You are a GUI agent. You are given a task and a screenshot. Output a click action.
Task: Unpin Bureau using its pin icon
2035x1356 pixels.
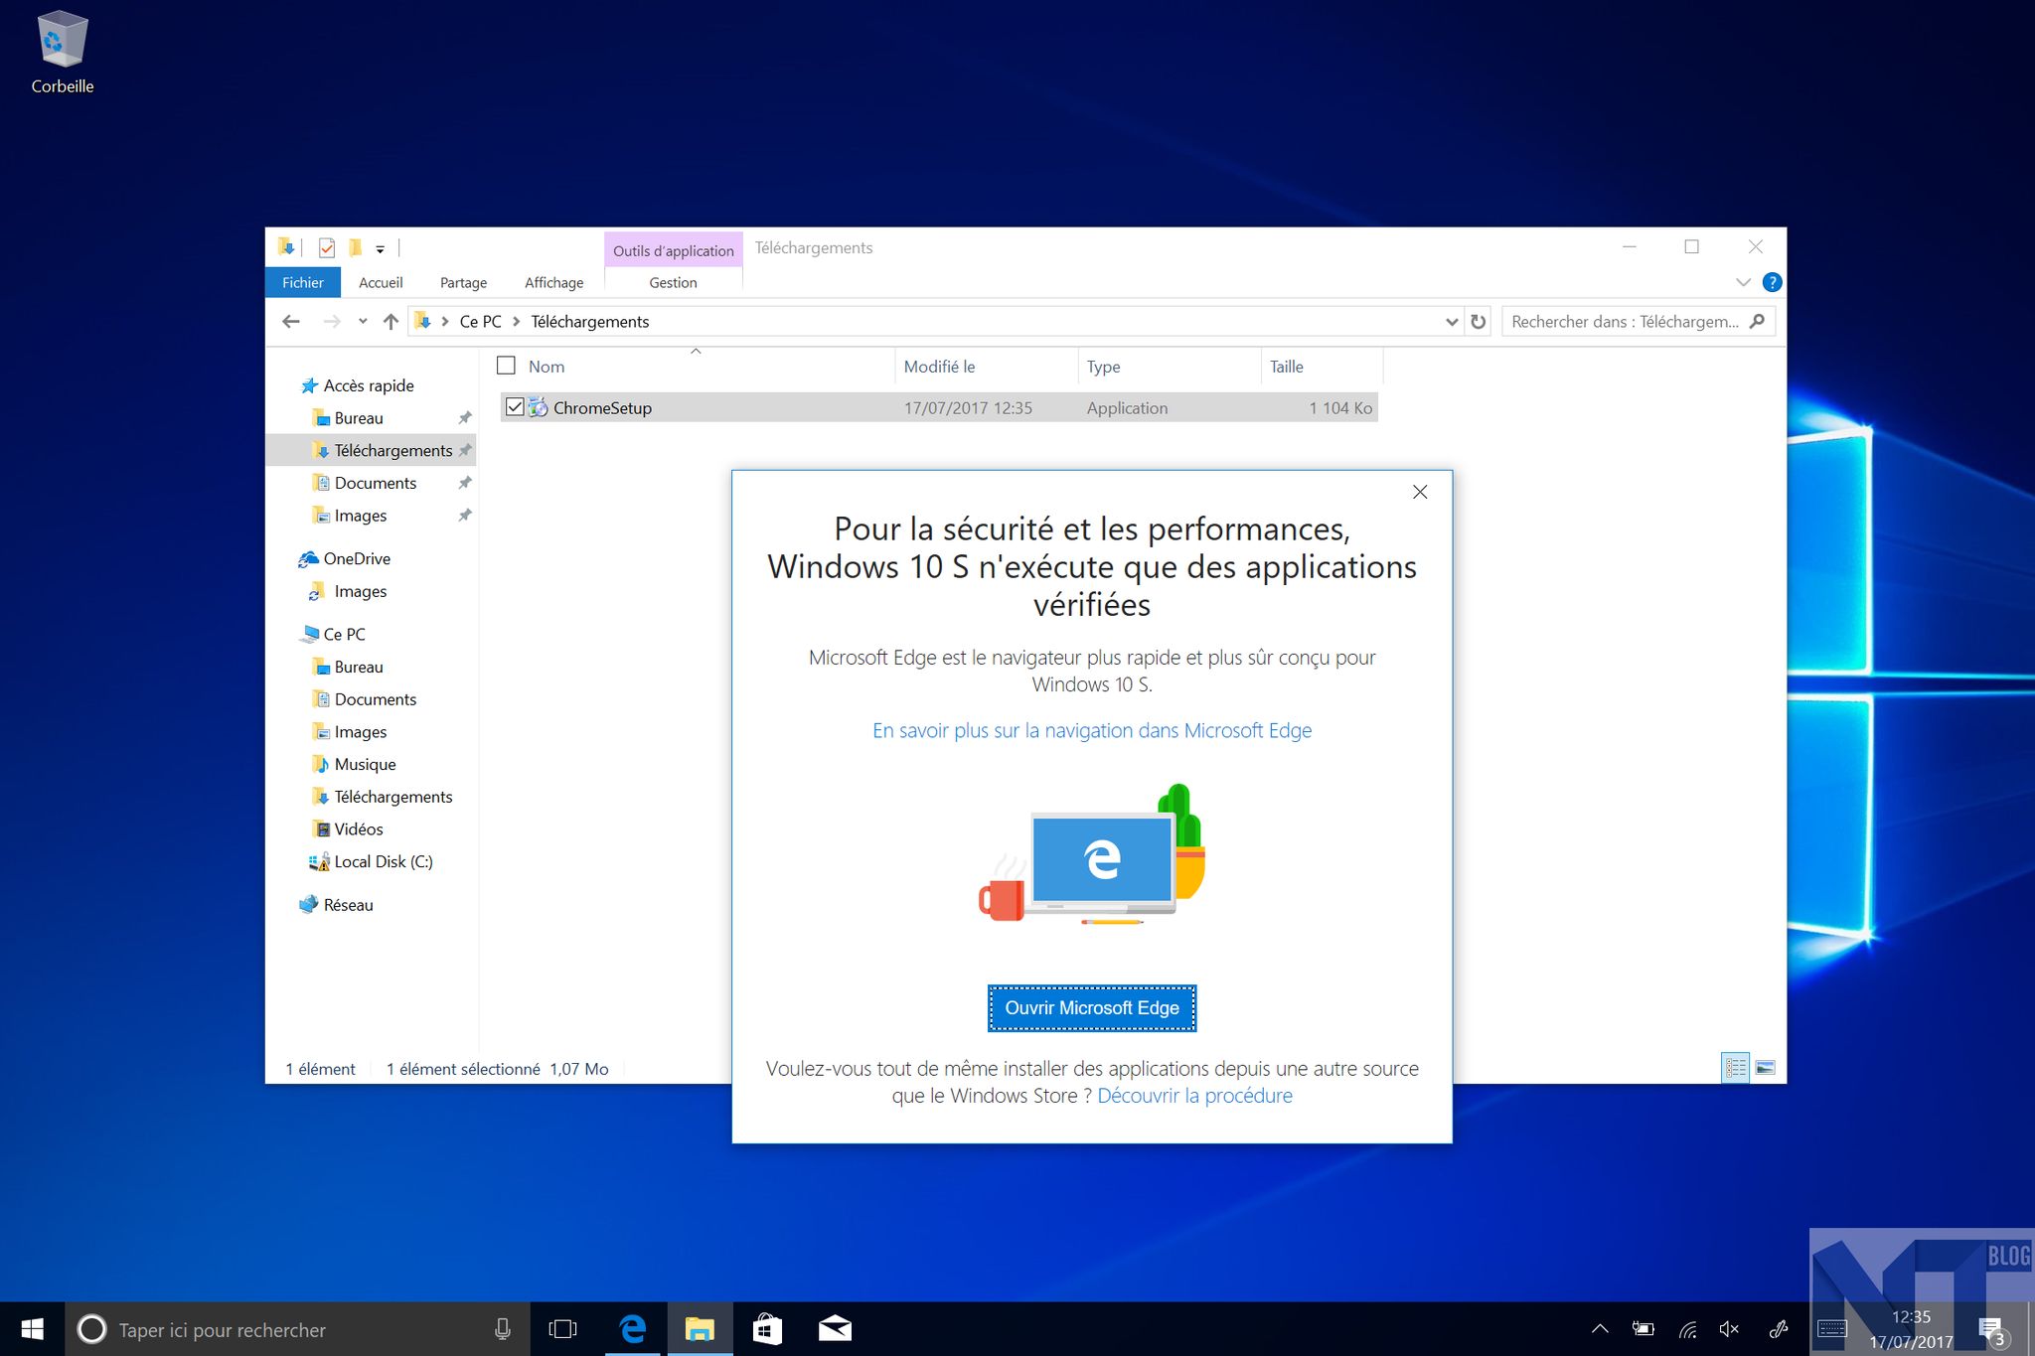click(464, 418)
